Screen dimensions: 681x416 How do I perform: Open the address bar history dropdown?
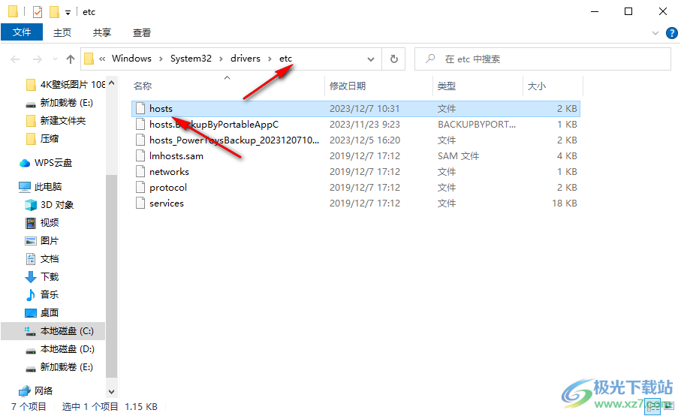click(x=370, y=59)
